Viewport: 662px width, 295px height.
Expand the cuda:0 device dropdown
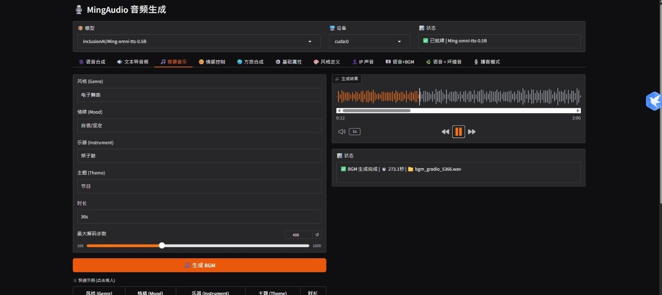point(369,41)
